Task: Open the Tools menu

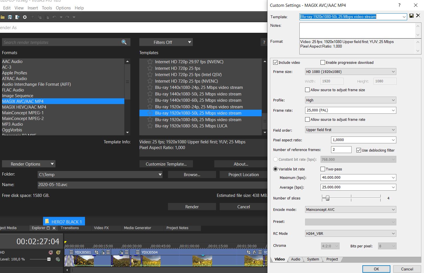Action: point(47,8)
